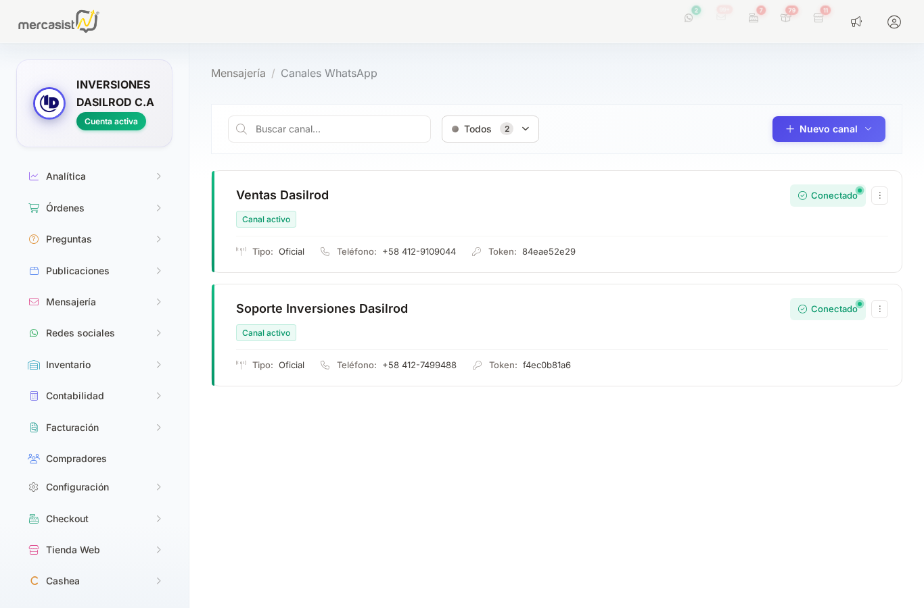Open the Todos filter dropdown
This screenshot has width=924, height=608.
(490, 129)
